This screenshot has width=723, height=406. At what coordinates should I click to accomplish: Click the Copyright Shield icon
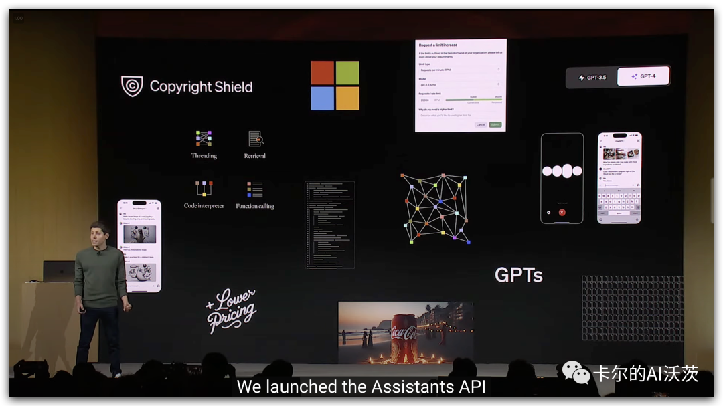point(132,86)
